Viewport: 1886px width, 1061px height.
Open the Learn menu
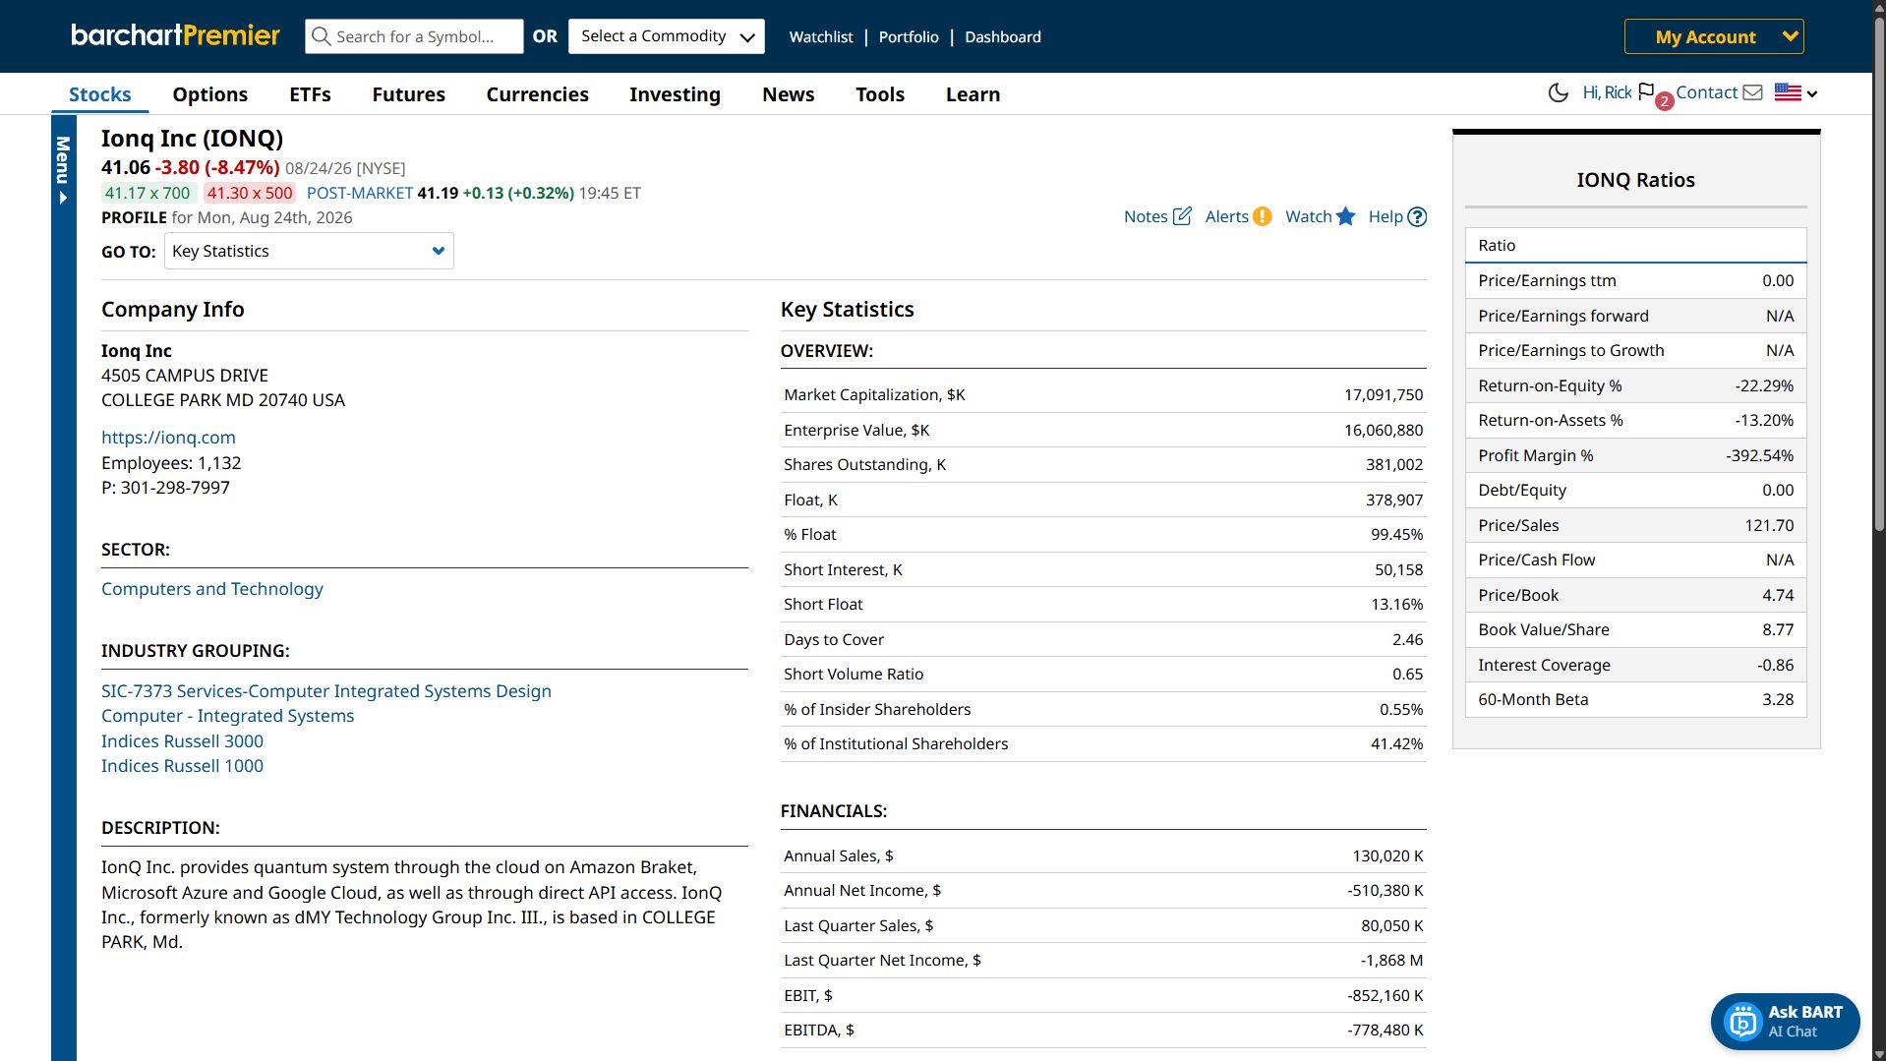pos(972,94)
